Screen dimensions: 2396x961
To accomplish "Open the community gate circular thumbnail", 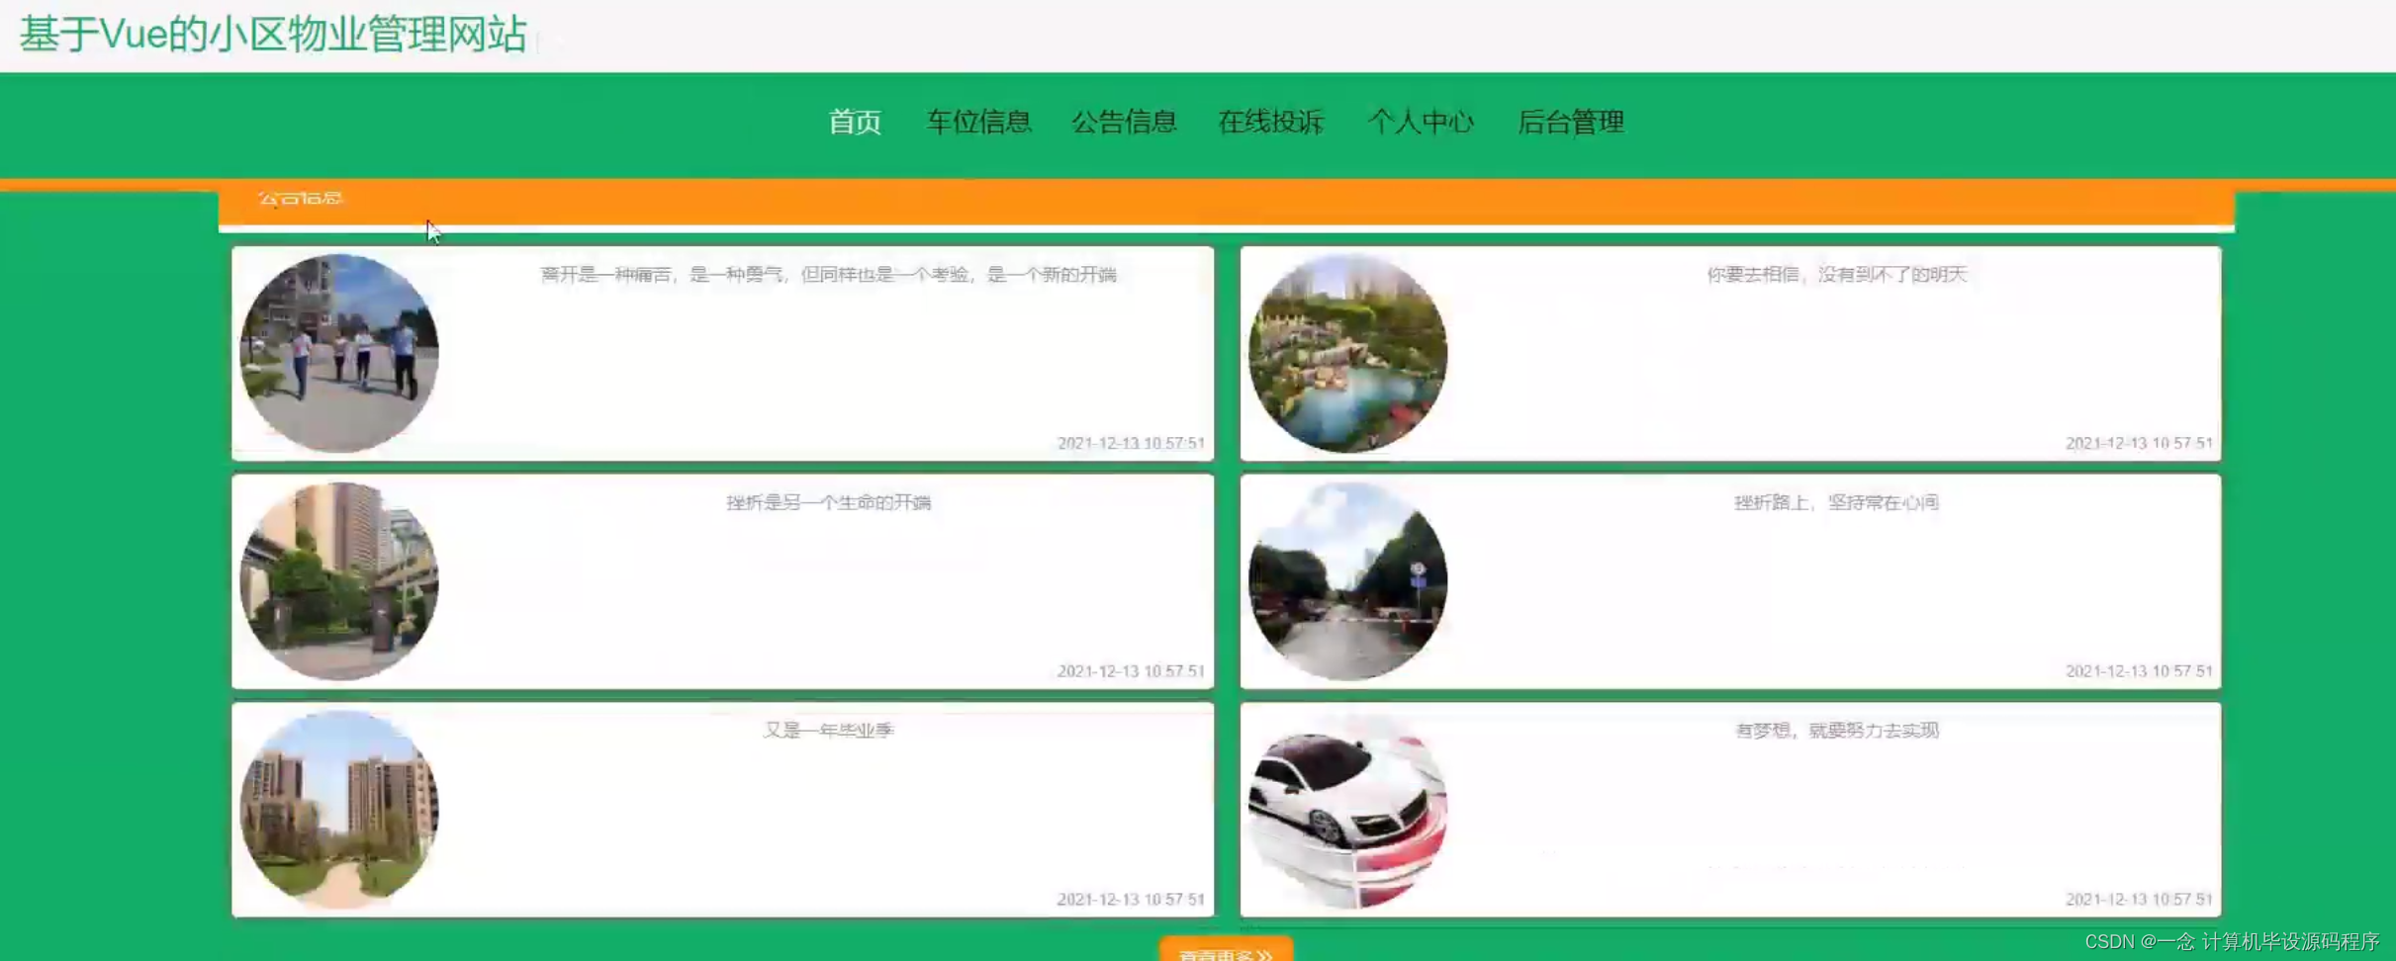I will pyautogui.click(x=339, y=582).
